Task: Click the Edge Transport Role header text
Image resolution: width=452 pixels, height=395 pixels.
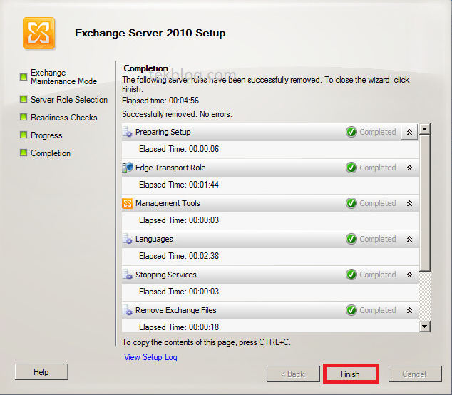Action: click(170, 168)
